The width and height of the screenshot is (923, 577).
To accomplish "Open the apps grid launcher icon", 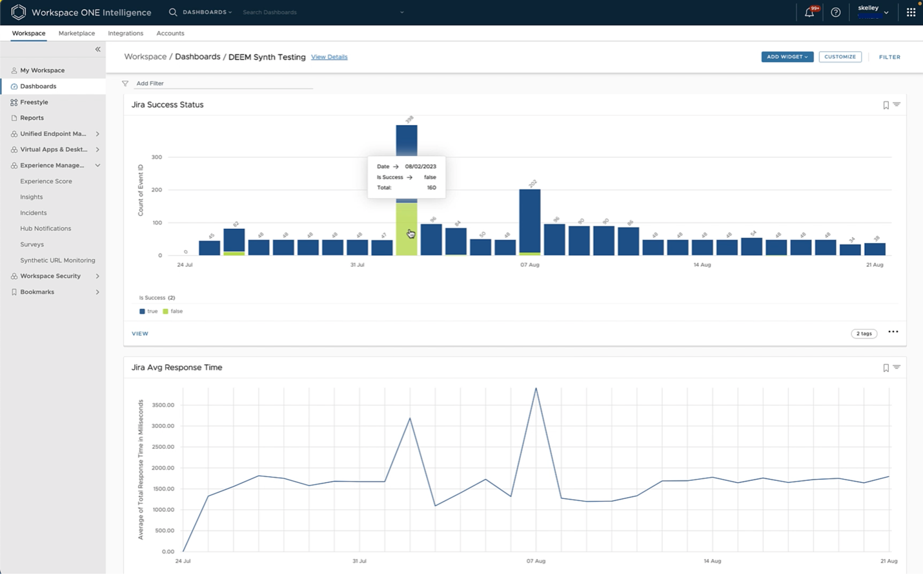I will coord(911,12).
